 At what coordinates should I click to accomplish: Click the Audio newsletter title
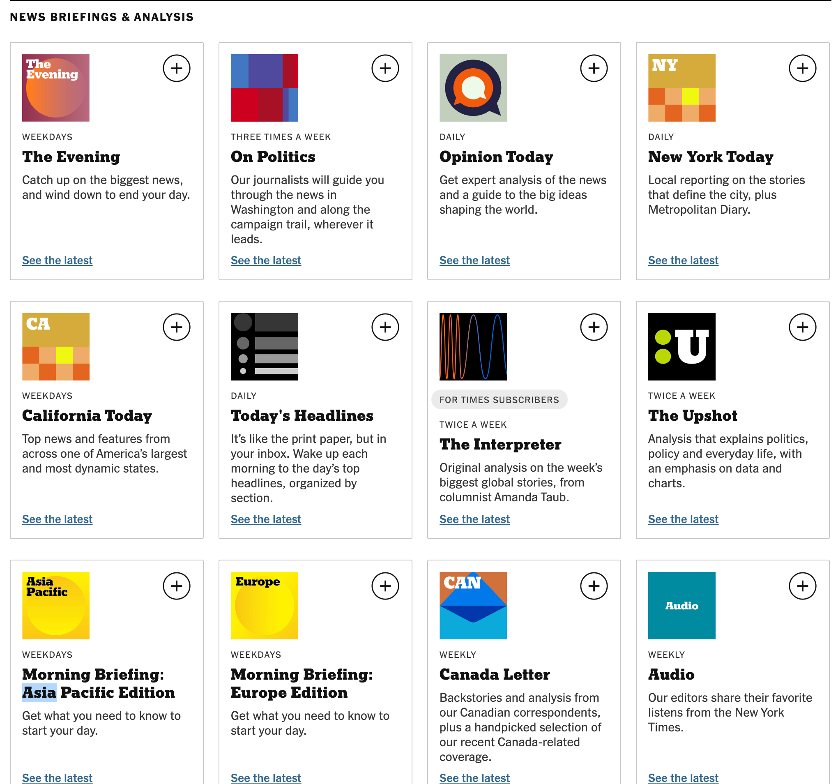(671, 675)
